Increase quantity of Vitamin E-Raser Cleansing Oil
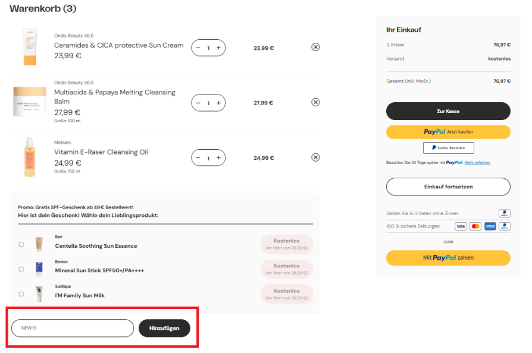 (x=219, y=158)
